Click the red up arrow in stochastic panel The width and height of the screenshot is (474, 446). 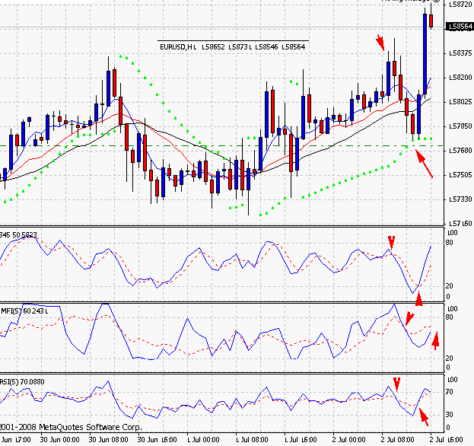[418, 298]
